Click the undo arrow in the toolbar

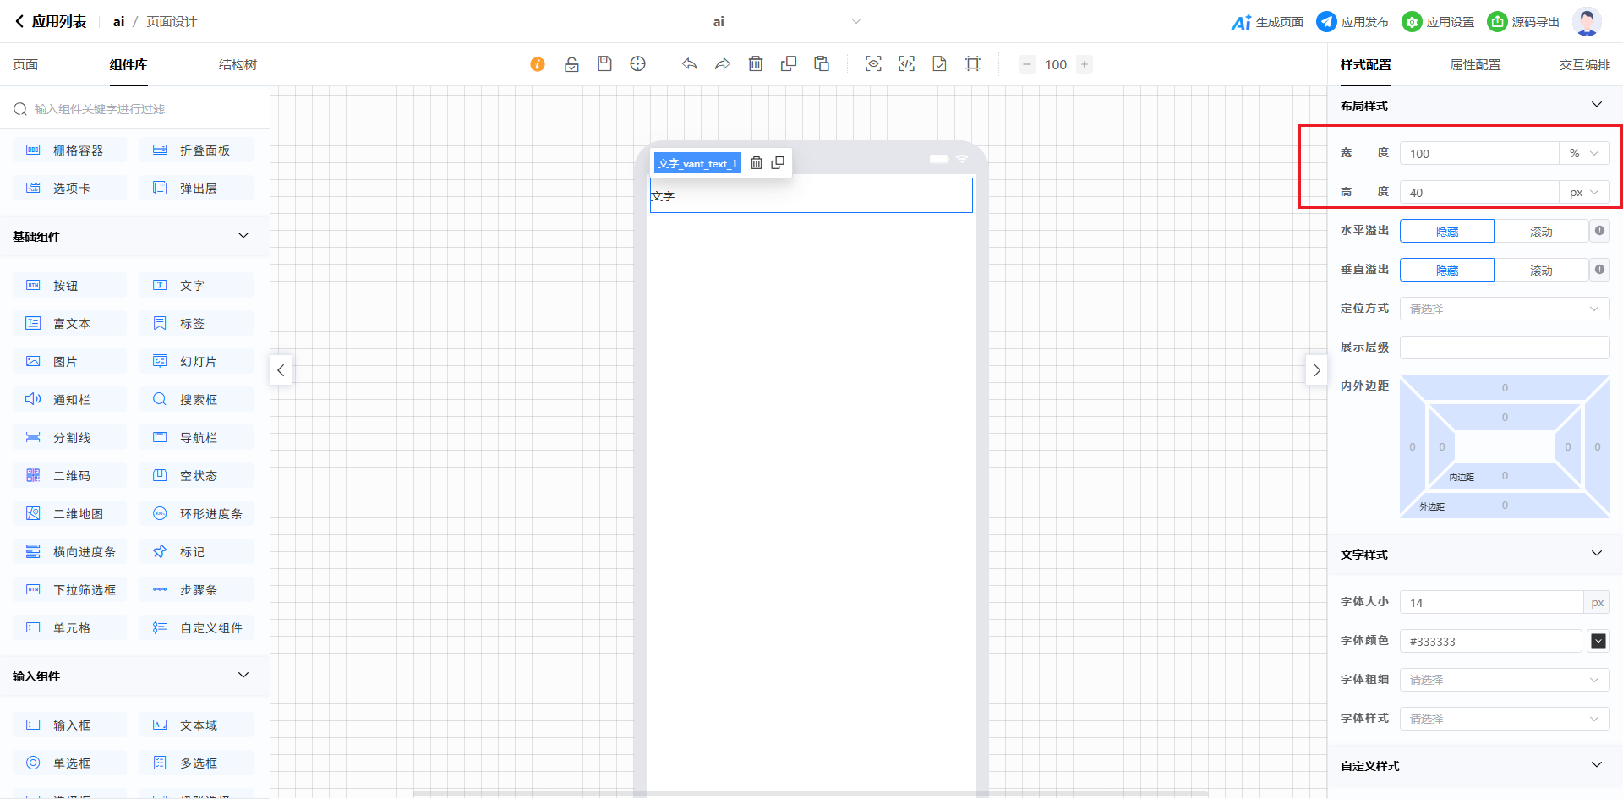(x=690, y=64)
